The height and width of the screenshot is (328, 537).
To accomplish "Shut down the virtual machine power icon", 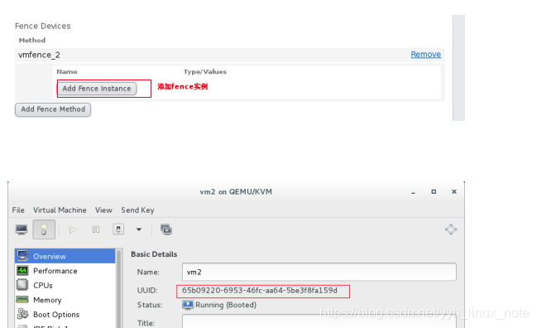I will 118,229.
